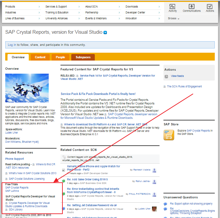220x218 pixels.
Task: Open Re: Setting Jet Database Password via c#
Action: click(x=92, y=205)
